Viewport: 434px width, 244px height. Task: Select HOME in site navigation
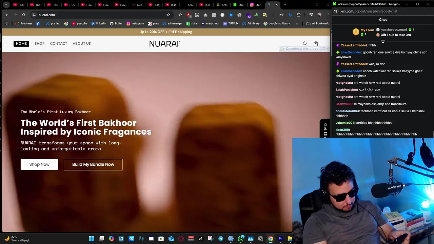point(21,43)
